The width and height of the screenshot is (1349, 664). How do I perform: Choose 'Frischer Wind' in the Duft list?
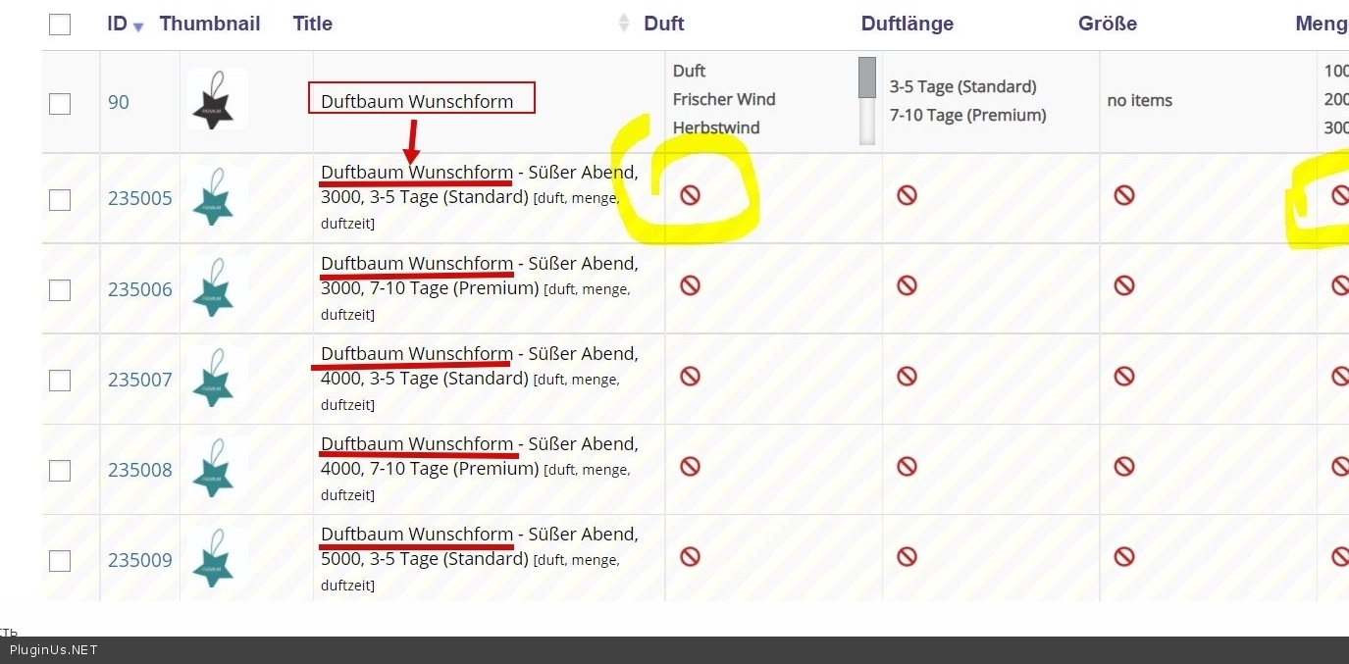coord(724,99)
